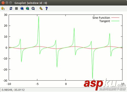Apply the next zoom settings
Image resolution: width=127 pixels, height=92 pixels.
pos(27,9)
